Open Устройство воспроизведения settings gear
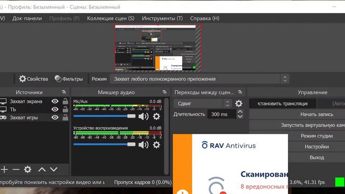This screenshot has height=194, width=345. point(156,145)
